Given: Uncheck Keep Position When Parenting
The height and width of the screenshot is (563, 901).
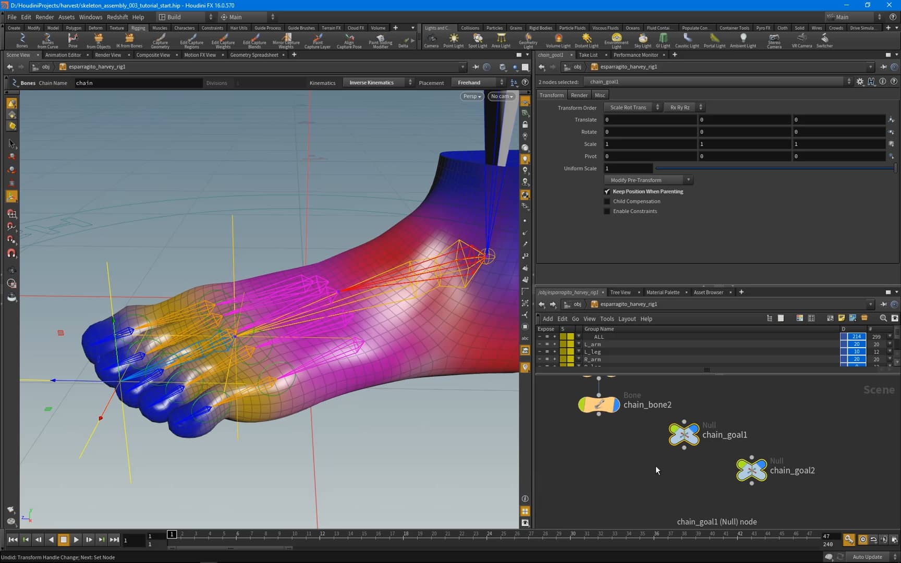Looking at the screenshot, I should point(607,191).
